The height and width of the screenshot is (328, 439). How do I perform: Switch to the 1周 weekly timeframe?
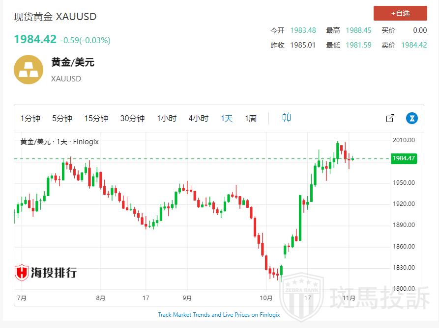[251, 118]
